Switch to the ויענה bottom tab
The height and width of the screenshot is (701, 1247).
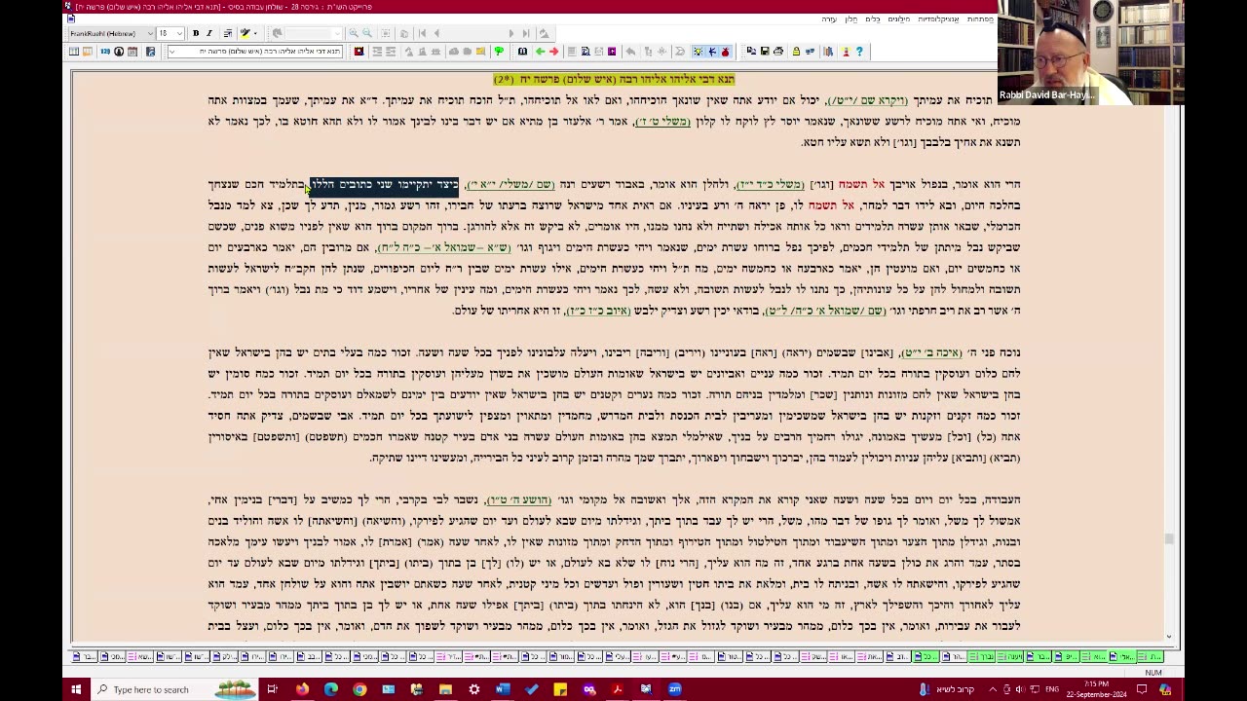[1009, 657]
